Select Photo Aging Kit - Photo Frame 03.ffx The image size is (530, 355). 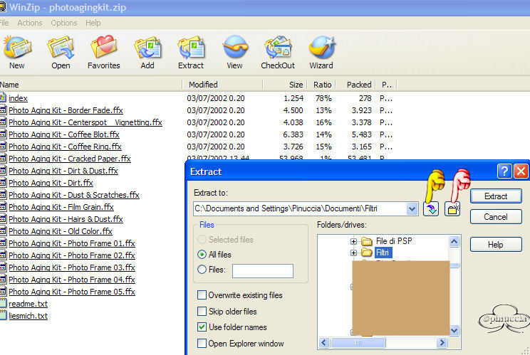(72, 267)
